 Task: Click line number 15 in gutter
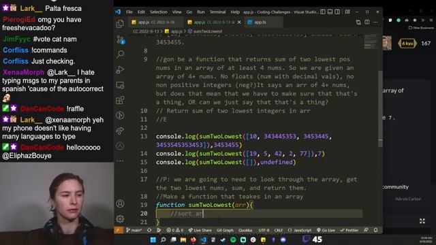[x=144, y=162]
